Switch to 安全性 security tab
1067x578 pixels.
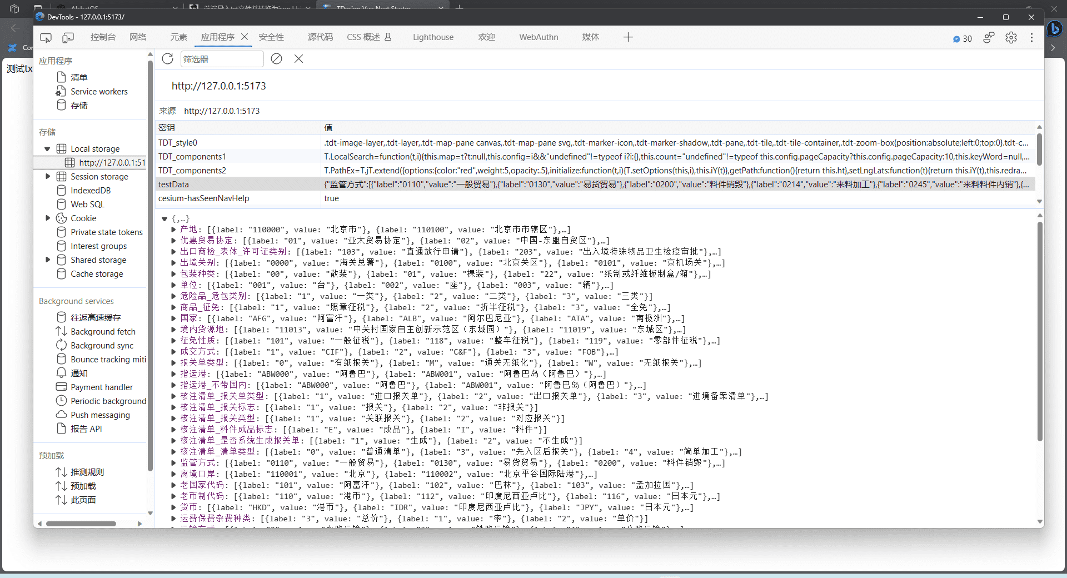coord(271,37)
